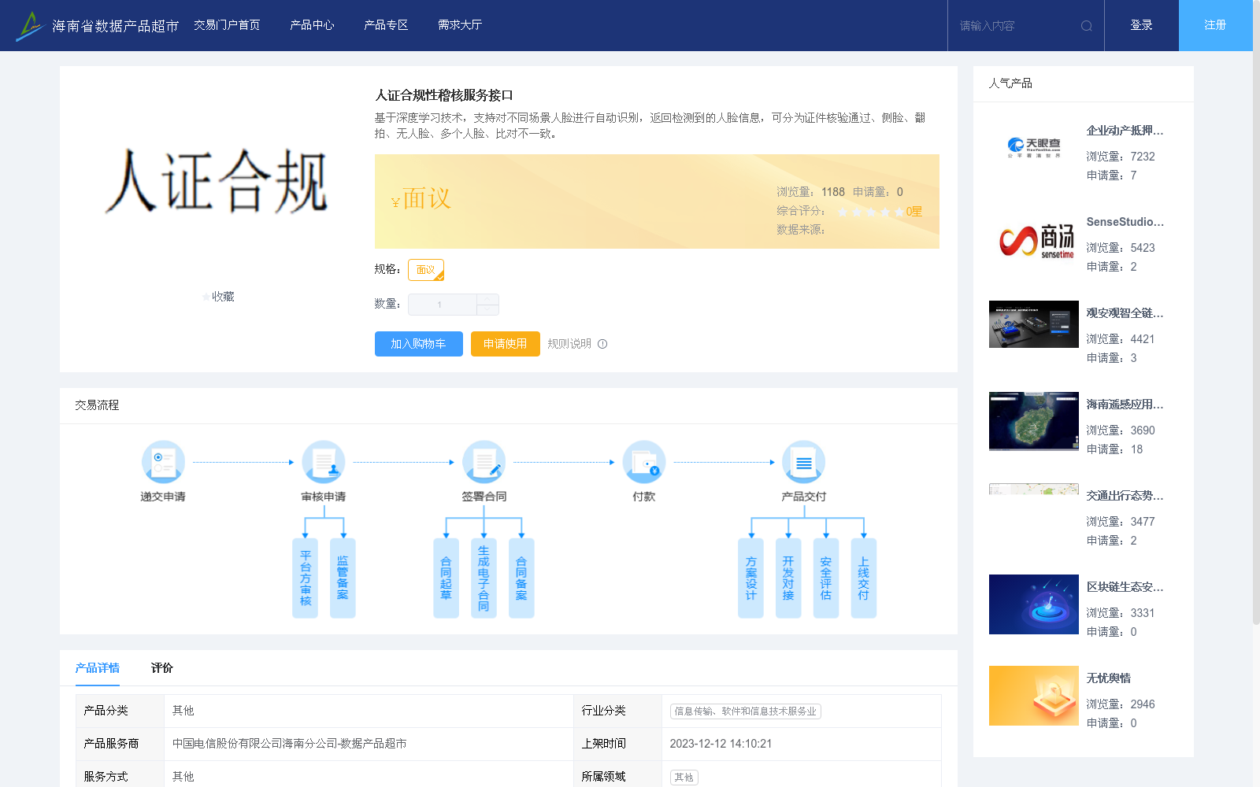Switch to the 产品详情 tab
Screen dimensions: 1260x787
98,668
